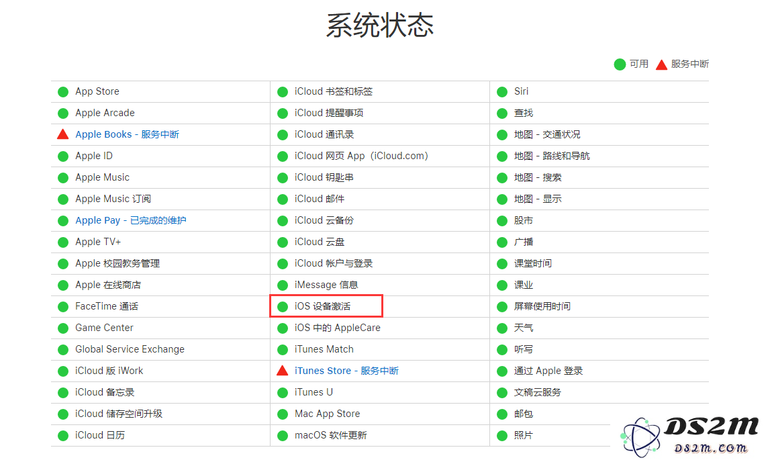Click the red legend triangle for 服务中断

[x=661, y=64]
